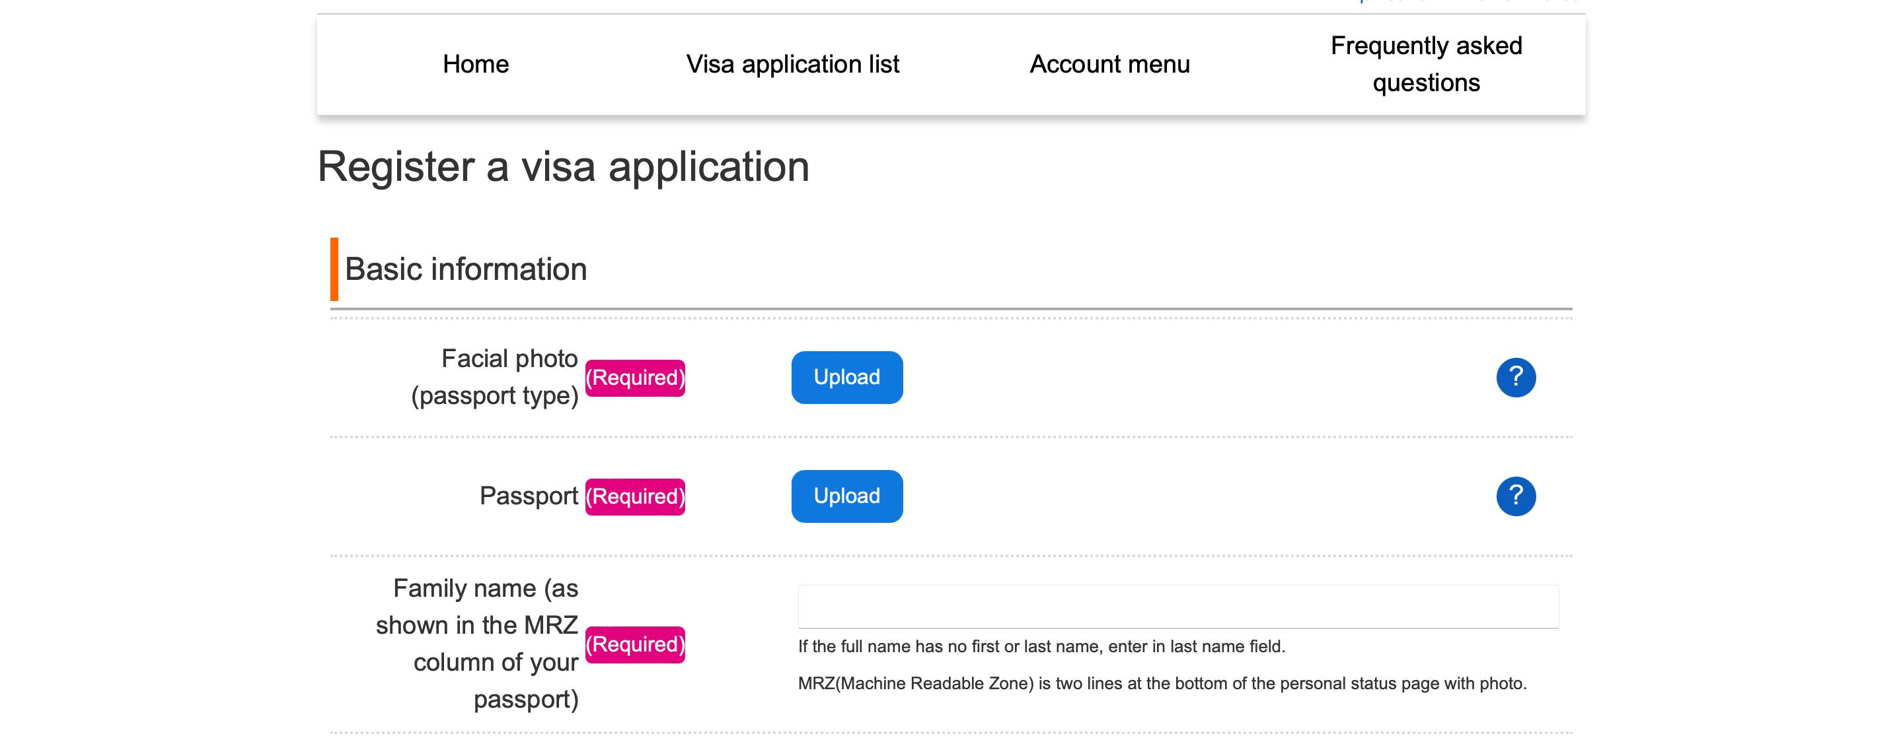
Task: Open help for Facial photo upload
Action: point(1516,377)
